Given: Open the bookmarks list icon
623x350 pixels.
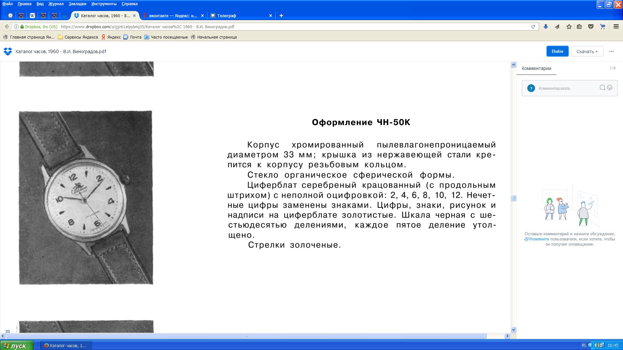Looking at the screenshot, I should coord(579,27).
